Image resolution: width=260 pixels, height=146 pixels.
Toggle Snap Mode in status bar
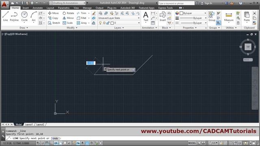43,143
